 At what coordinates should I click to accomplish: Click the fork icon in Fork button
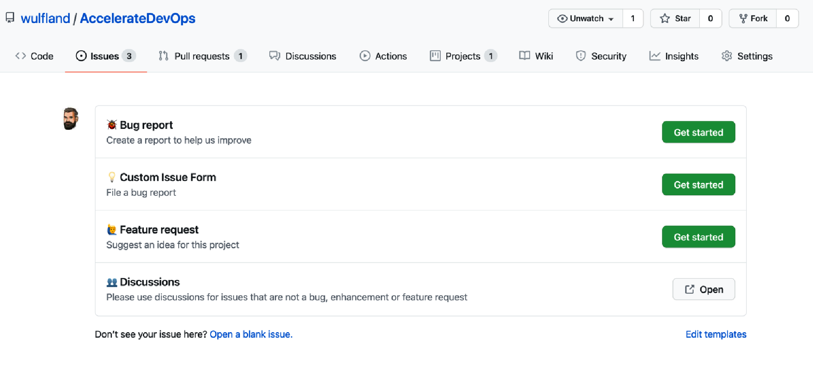[743, 18]
